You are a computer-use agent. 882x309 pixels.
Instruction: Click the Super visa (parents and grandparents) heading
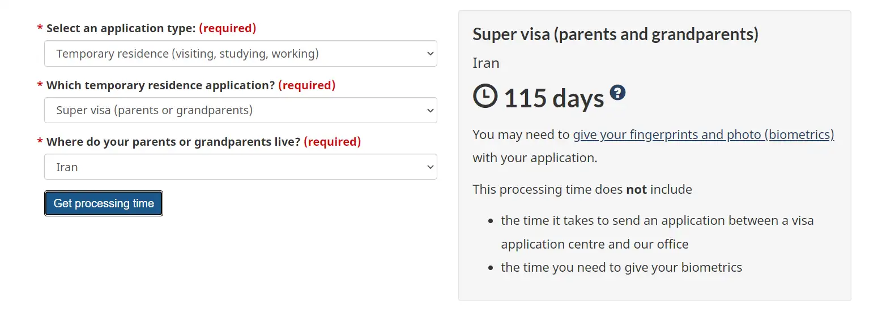(x=615, y=34)
